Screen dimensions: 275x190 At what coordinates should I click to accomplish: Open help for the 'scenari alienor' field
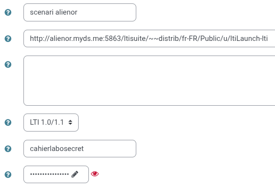[8, 12]
